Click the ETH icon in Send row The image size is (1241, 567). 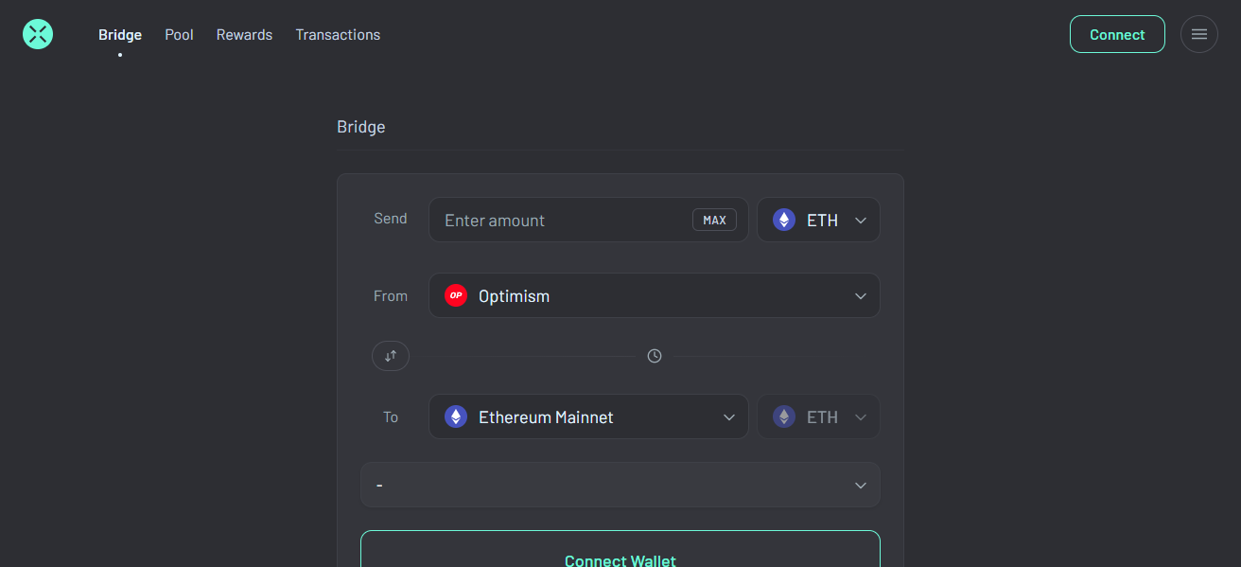point(784,220)
